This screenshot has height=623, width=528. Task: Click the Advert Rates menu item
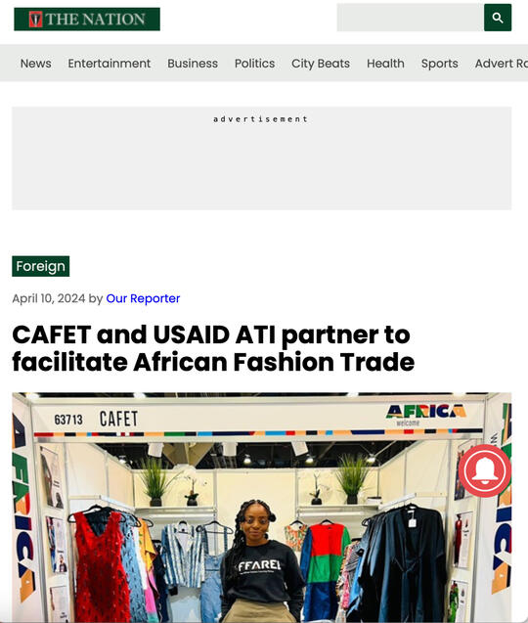pyautogui.click(x=502, y=64)
